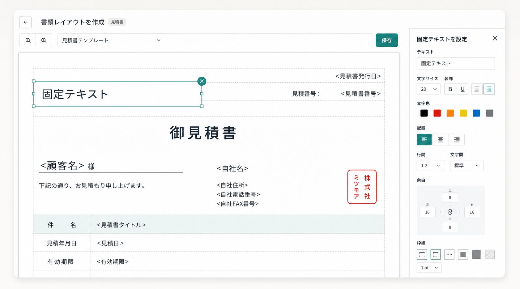Click the <有効期限> placeholder cell
The width and height of the screenshot is (520, 289).
[x=237, y=261]
